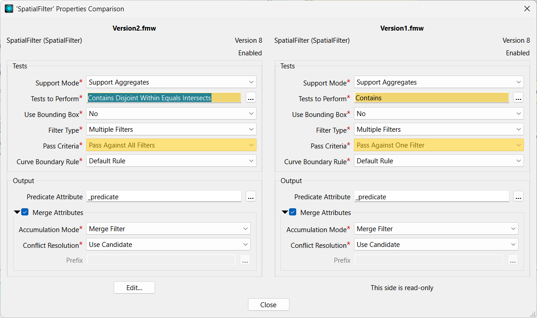The height and width of the screenshot is (318, 537).
Task: Click Version1 Tests to Perform 'Contains' field
Action: click(x=431, y=98)
